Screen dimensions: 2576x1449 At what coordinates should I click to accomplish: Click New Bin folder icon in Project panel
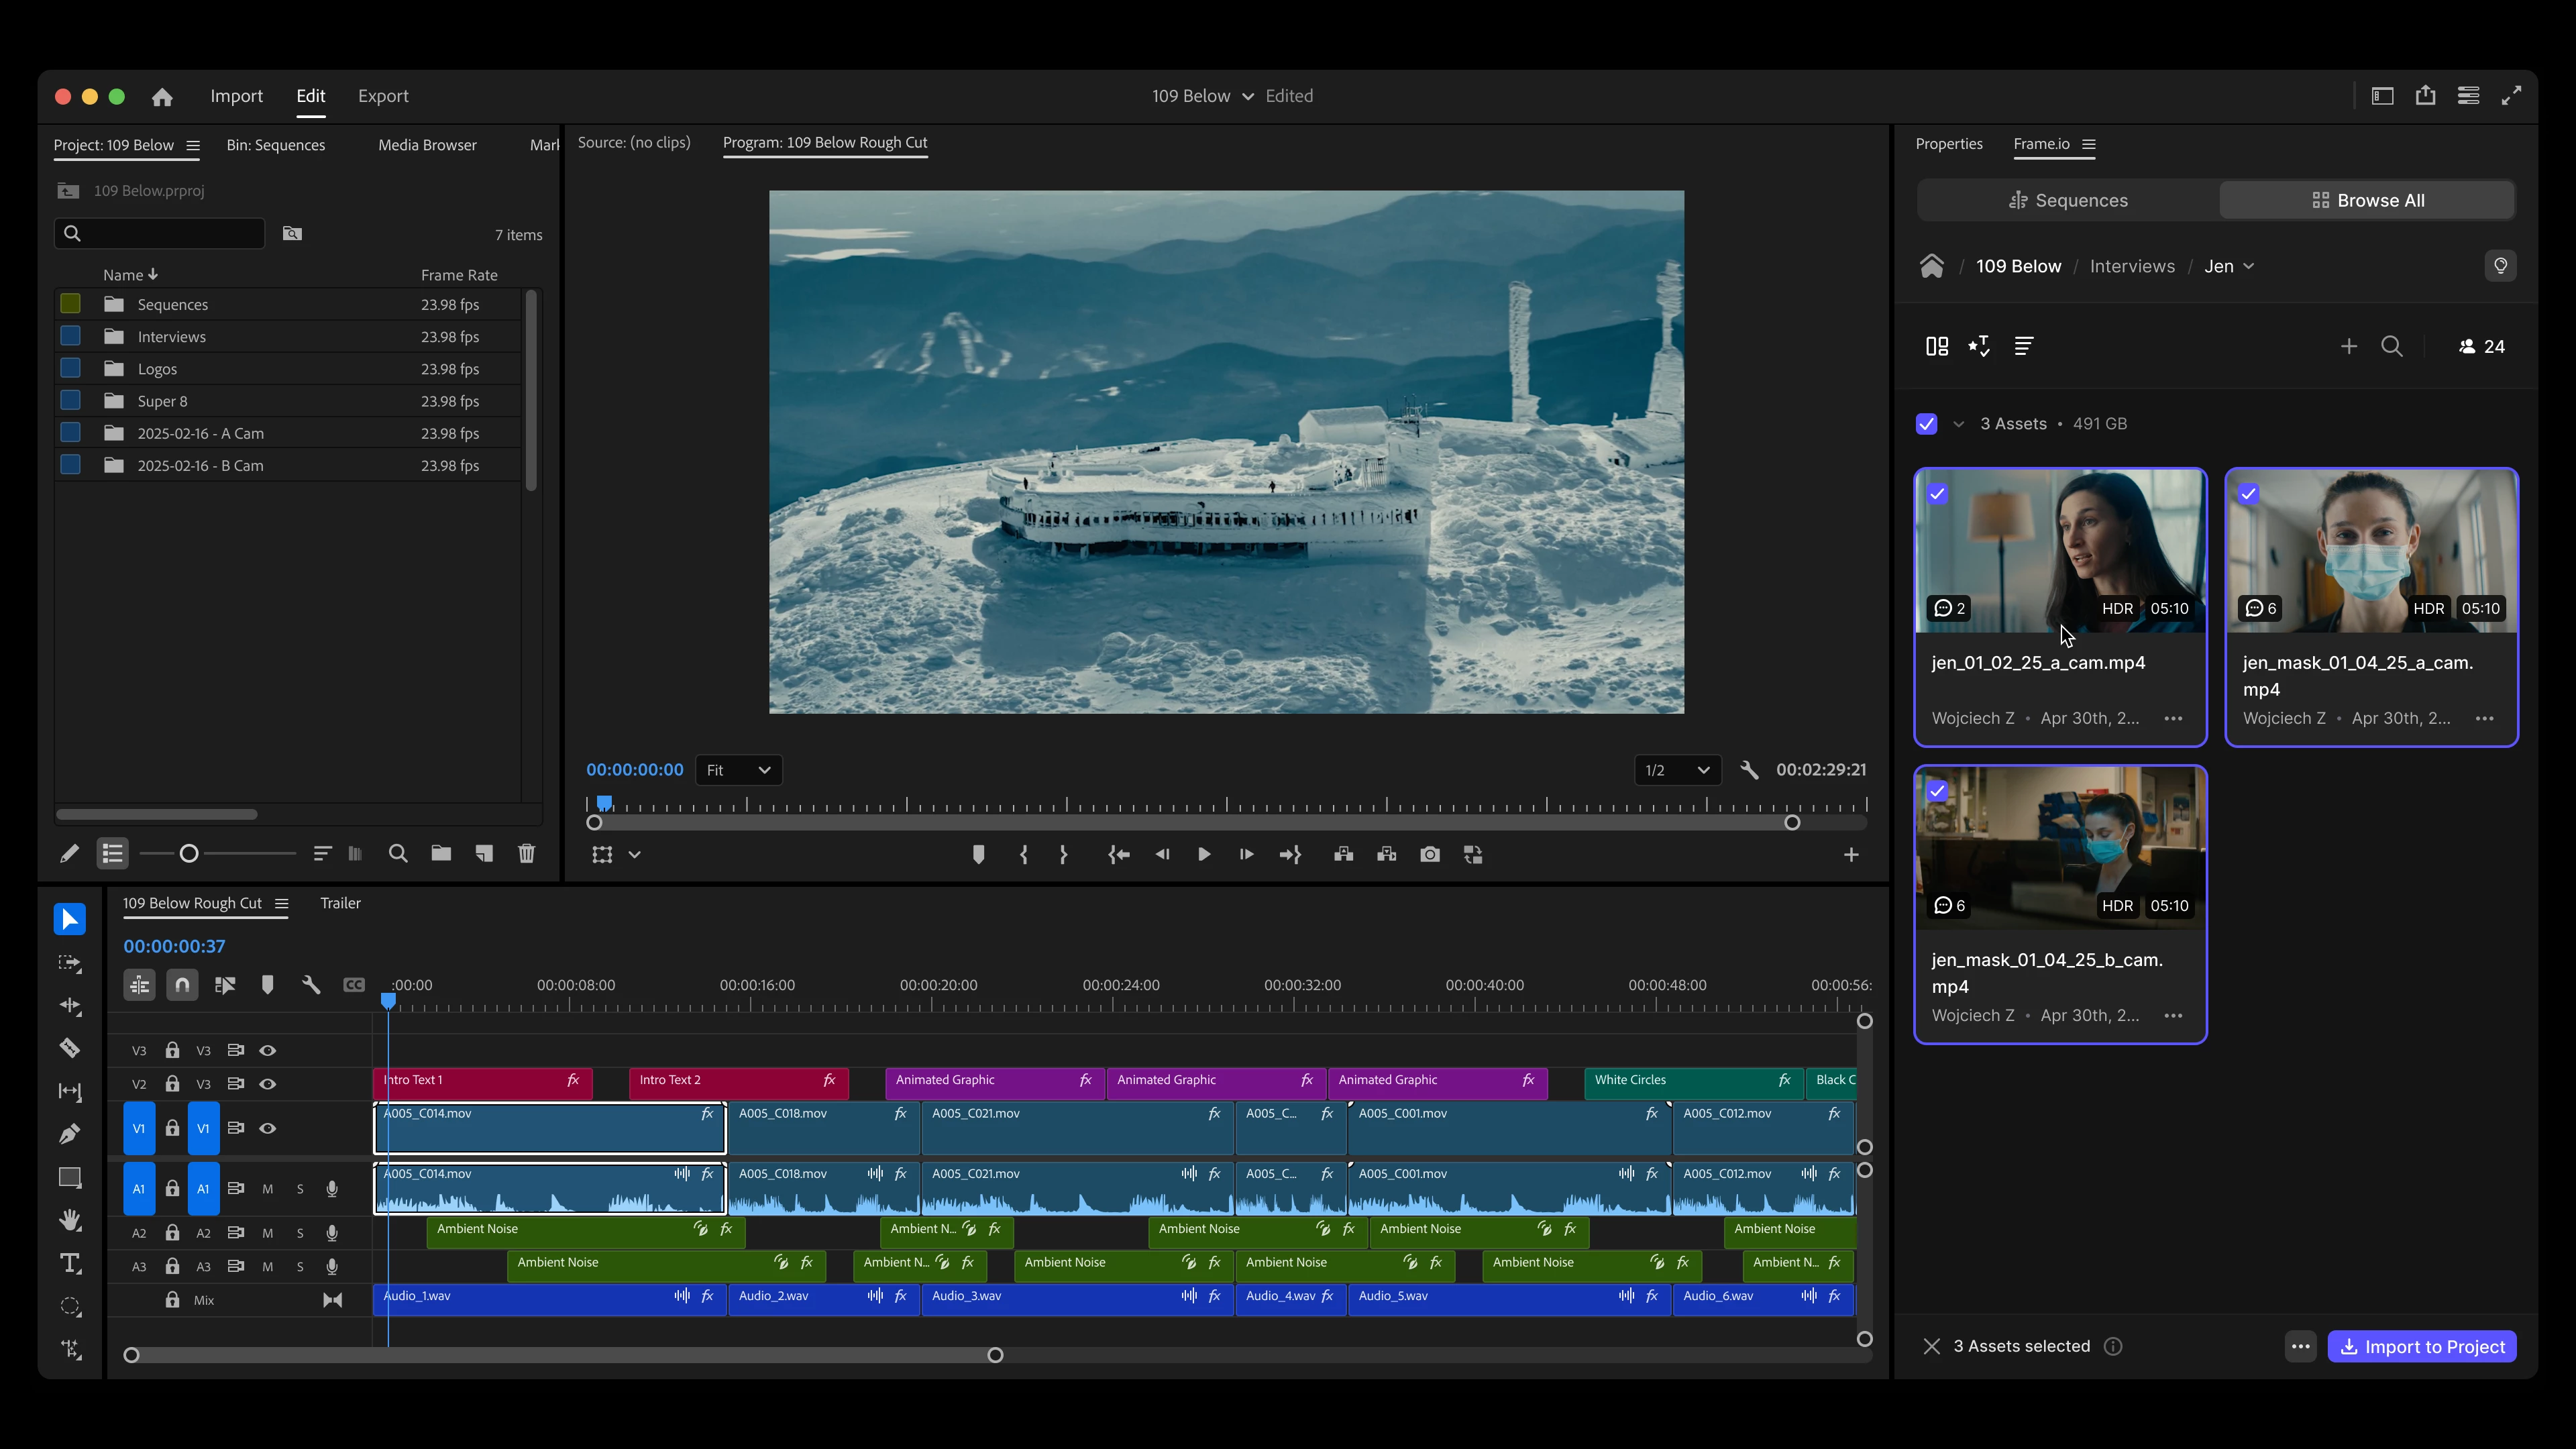441,853
